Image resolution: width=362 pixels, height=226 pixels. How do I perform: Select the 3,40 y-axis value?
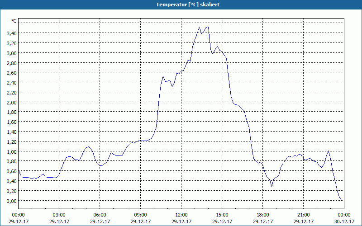coord(12,33)
